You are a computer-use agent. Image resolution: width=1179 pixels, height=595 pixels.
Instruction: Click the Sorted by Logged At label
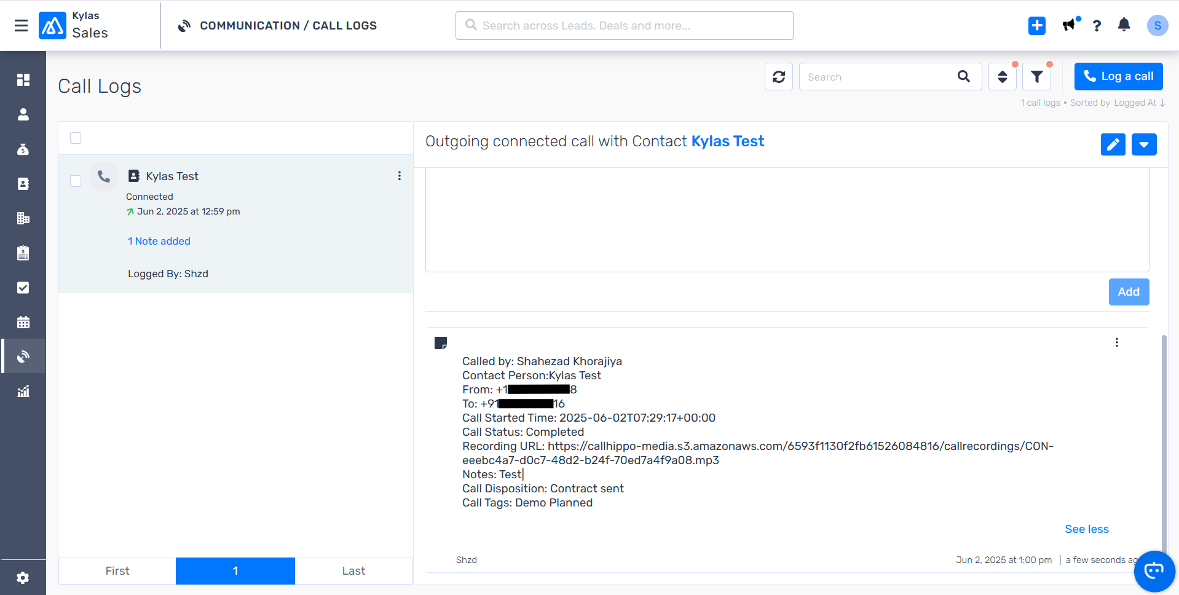click(1117, 103)
